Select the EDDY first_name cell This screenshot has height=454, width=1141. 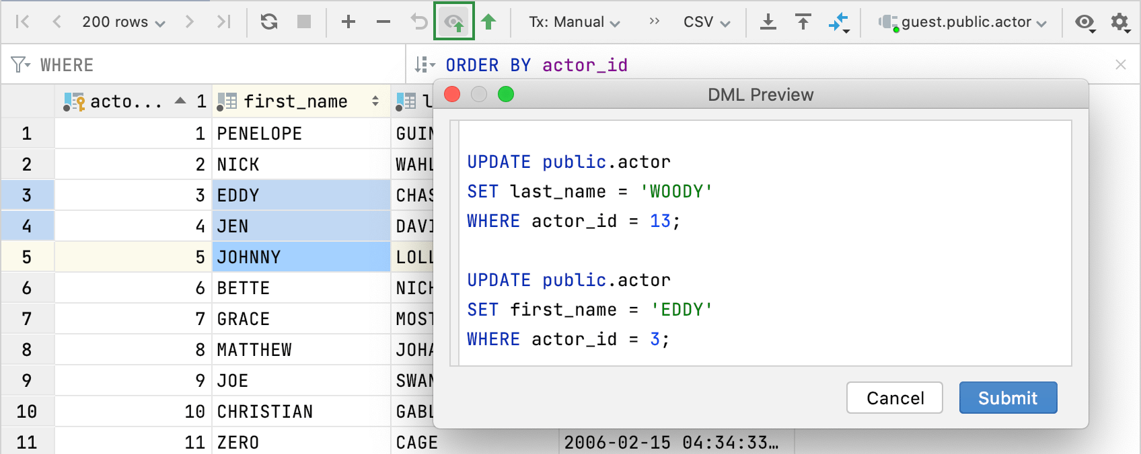pos(301,195)
